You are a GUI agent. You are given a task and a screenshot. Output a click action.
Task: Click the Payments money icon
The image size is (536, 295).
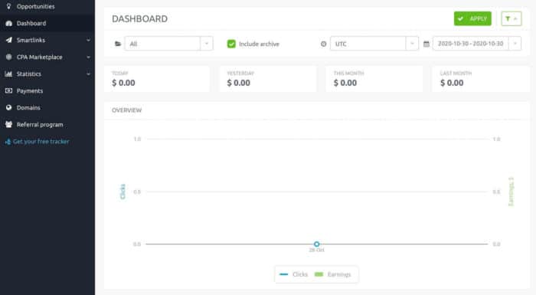(9, 90)
